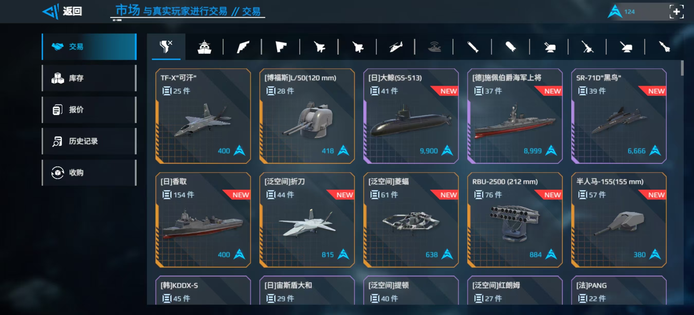Select the 交易 trade tab

(89, 47)
